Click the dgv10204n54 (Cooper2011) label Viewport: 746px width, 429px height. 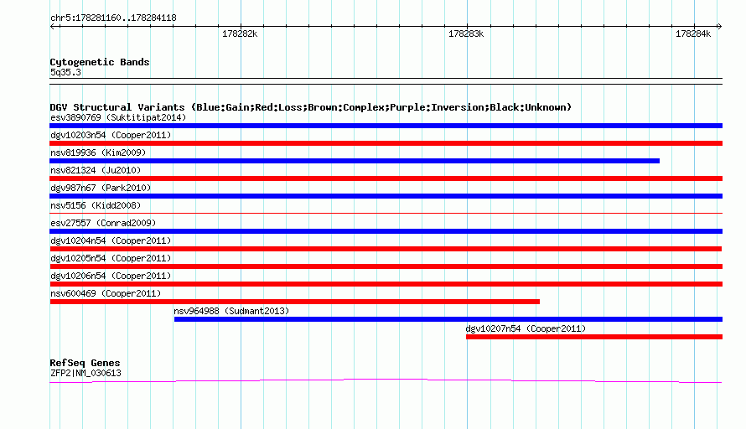[x=111, y=240]
